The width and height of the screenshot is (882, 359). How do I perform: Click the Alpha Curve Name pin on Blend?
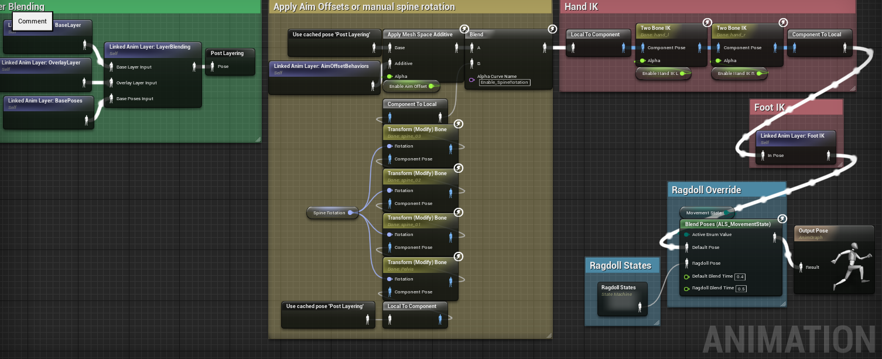pyautogui.click(x=471, y=80)
